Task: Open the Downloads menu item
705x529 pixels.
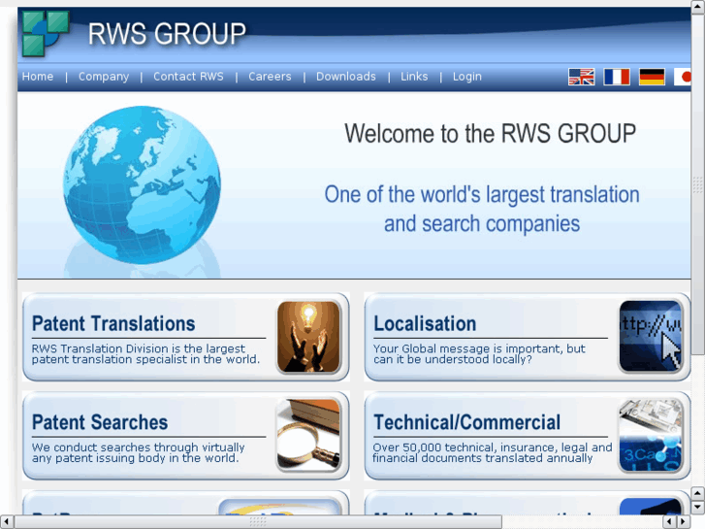Action: click(x=346, y=77)
